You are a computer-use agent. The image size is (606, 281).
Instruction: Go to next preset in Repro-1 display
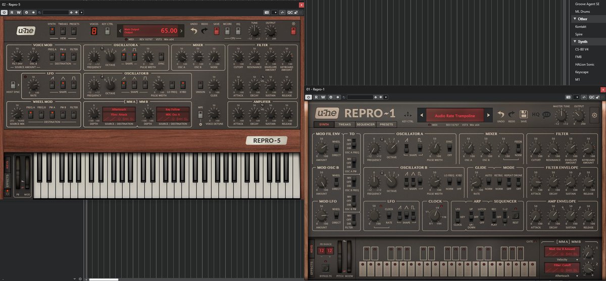(x=488, y=116)
